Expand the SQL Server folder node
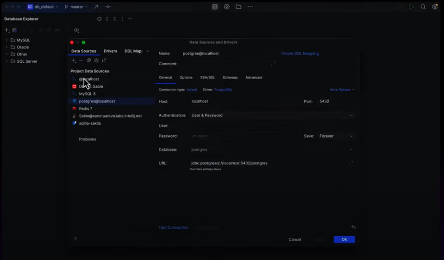Screen dimensions: 444x260 pyautogui.click(x=7, y=61)
